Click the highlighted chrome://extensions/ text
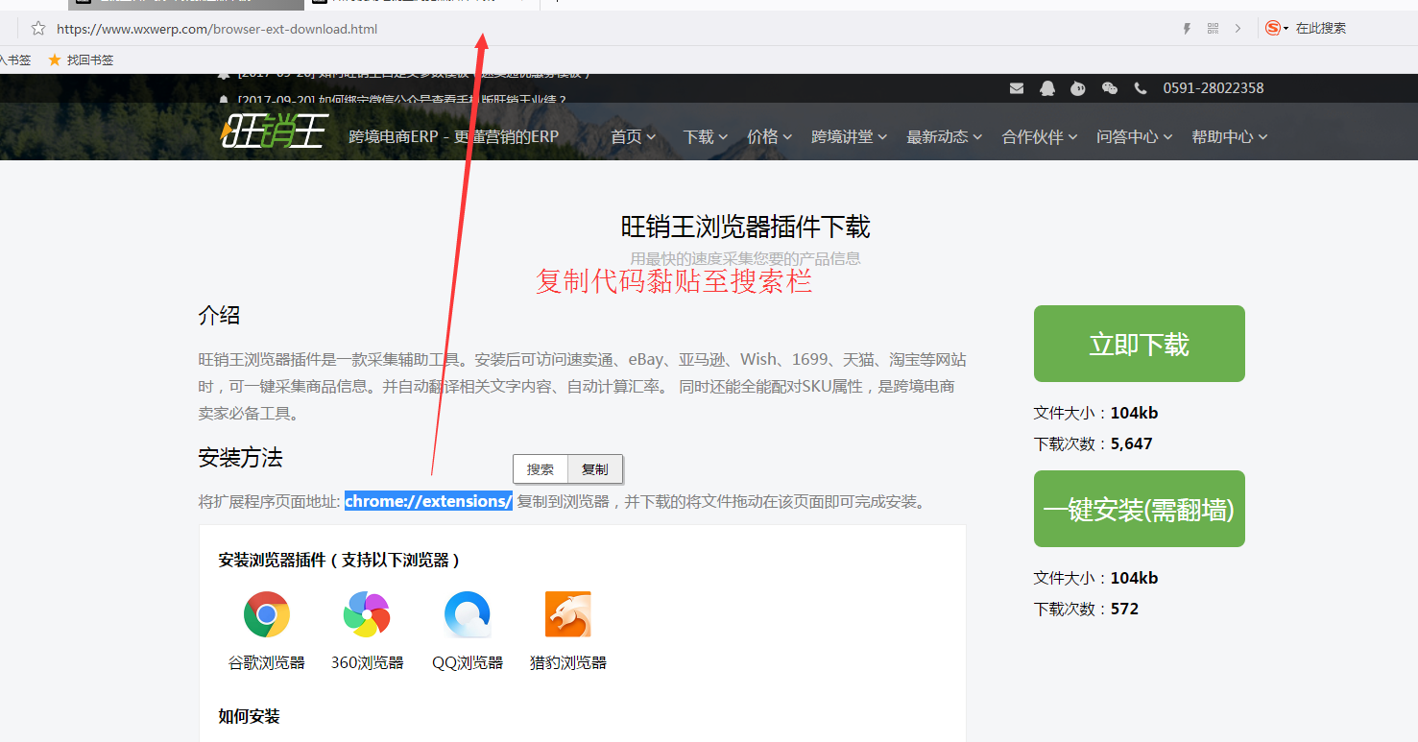This screenshot has height=742, width=1418. point(428,501)
